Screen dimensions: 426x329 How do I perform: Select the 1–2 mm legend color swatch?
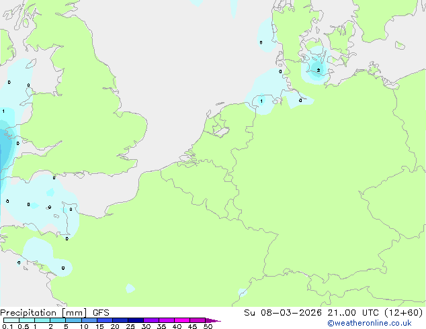pyautogui.click(x=42, y=320)
